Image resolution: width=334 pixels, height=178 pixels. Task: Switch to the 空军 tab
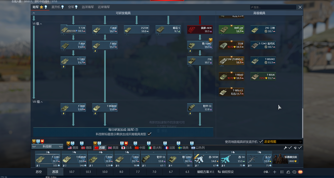(73, 7)
